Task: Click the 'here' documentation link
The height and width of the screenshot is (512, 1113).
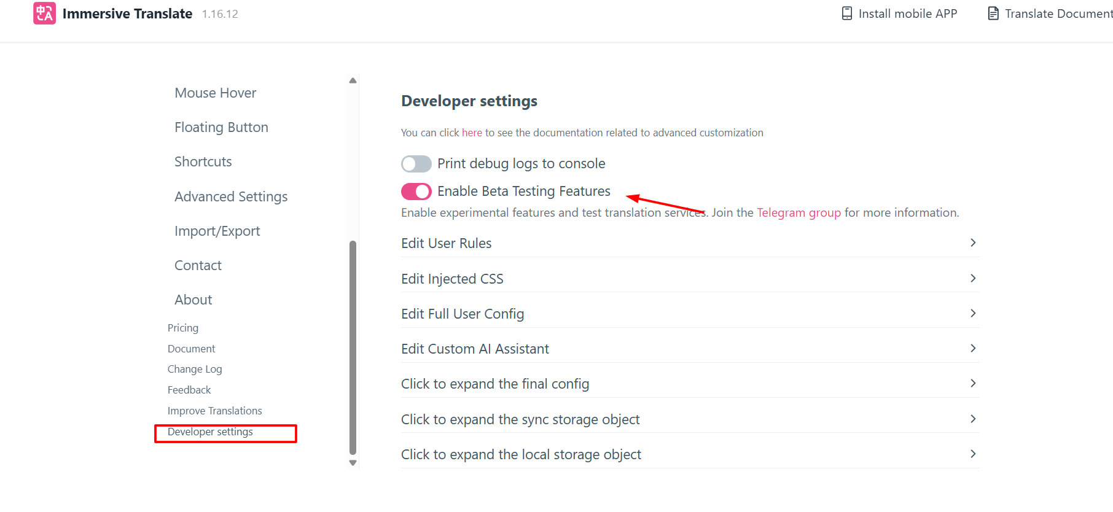Action: [472, 133]
